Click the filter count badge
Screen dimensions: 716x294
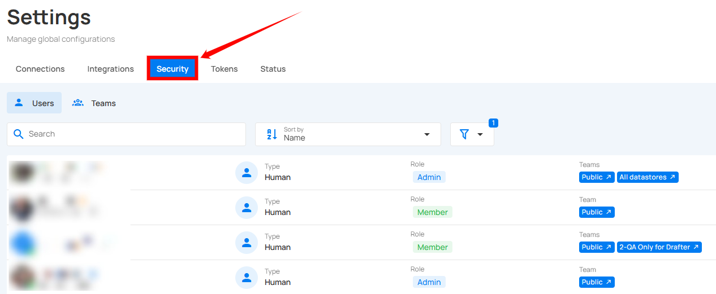pos(493,123)
